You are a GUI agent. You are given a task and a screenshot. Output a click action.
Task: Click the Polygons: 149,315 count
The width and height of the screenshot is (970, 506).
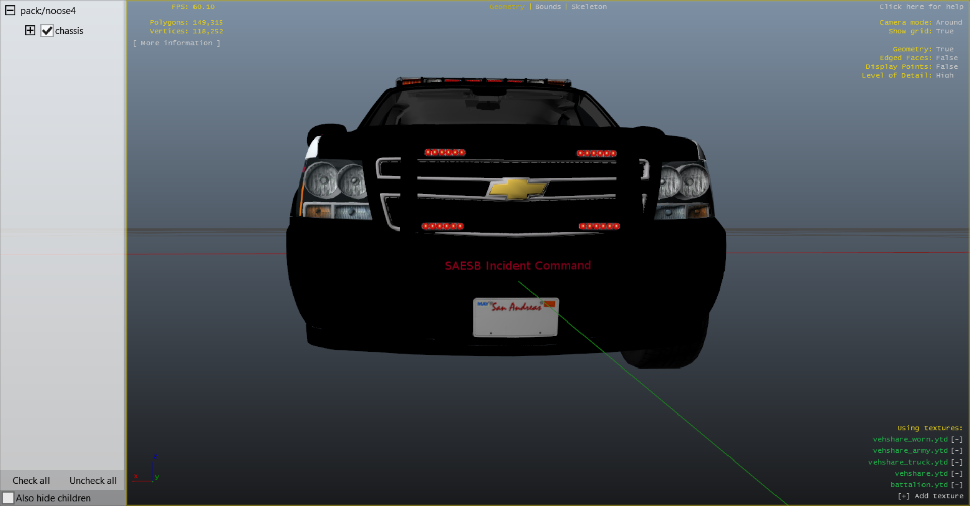point(186,22)
